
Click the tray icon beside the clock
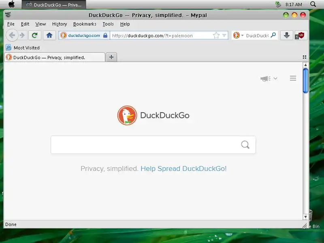(278, 4)
